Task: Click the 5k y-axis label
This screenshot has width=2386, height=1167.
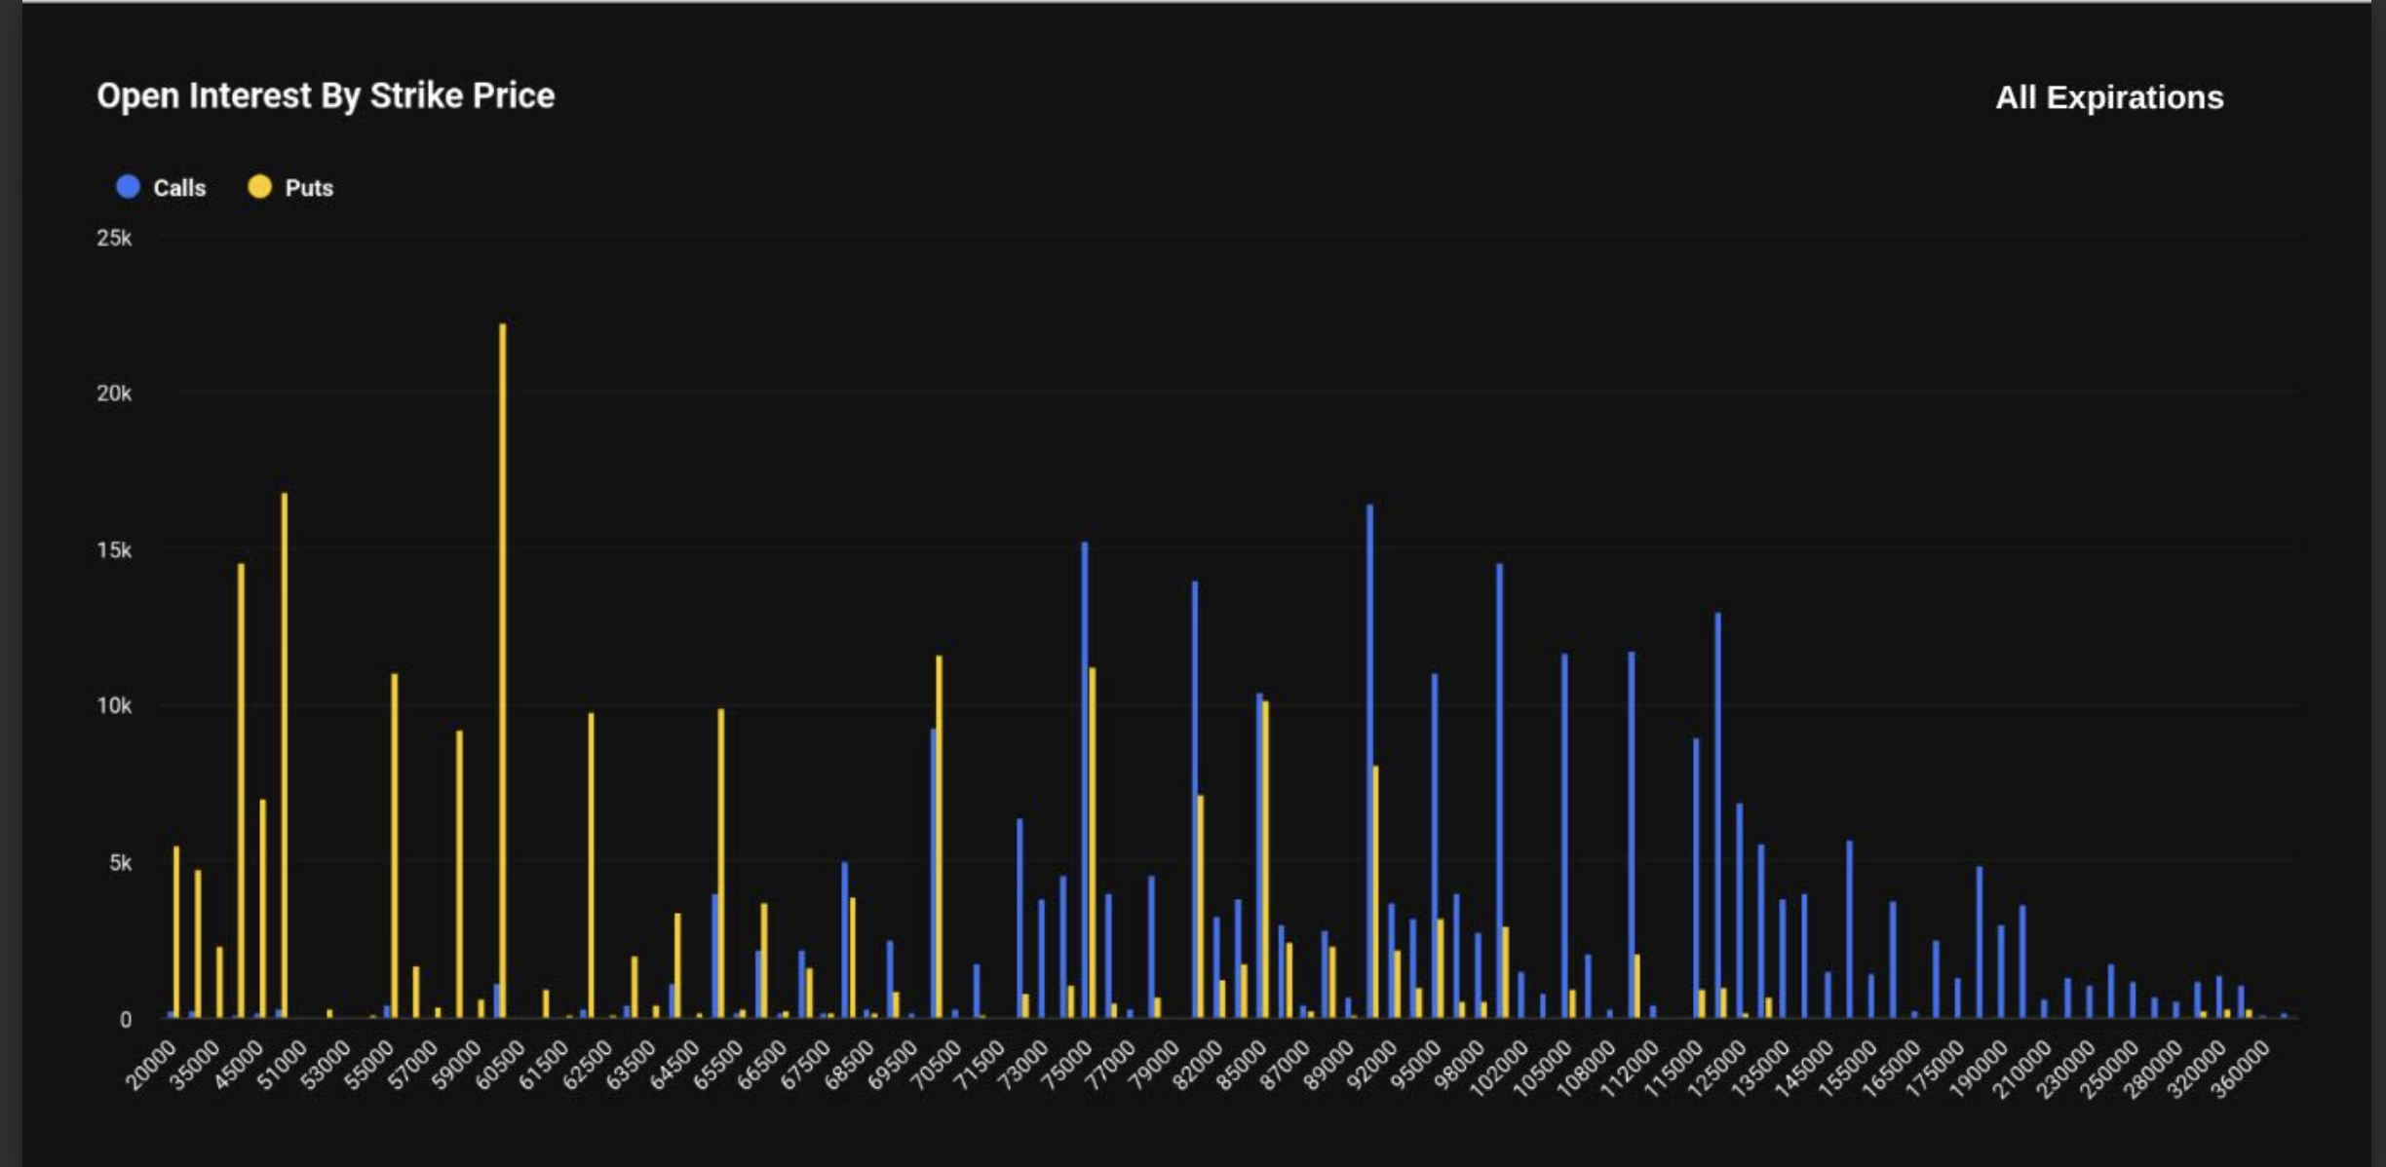Action: pos(119,863)
